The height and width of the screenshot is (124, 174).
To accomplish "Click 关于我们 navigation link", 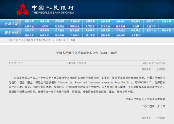I will pos(136,35).
